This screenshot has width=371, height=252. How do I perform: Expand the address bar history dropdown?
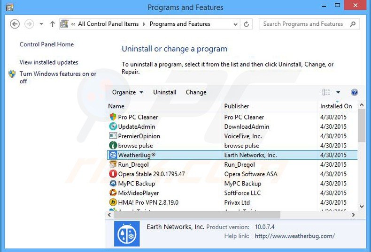click(235, 24)
